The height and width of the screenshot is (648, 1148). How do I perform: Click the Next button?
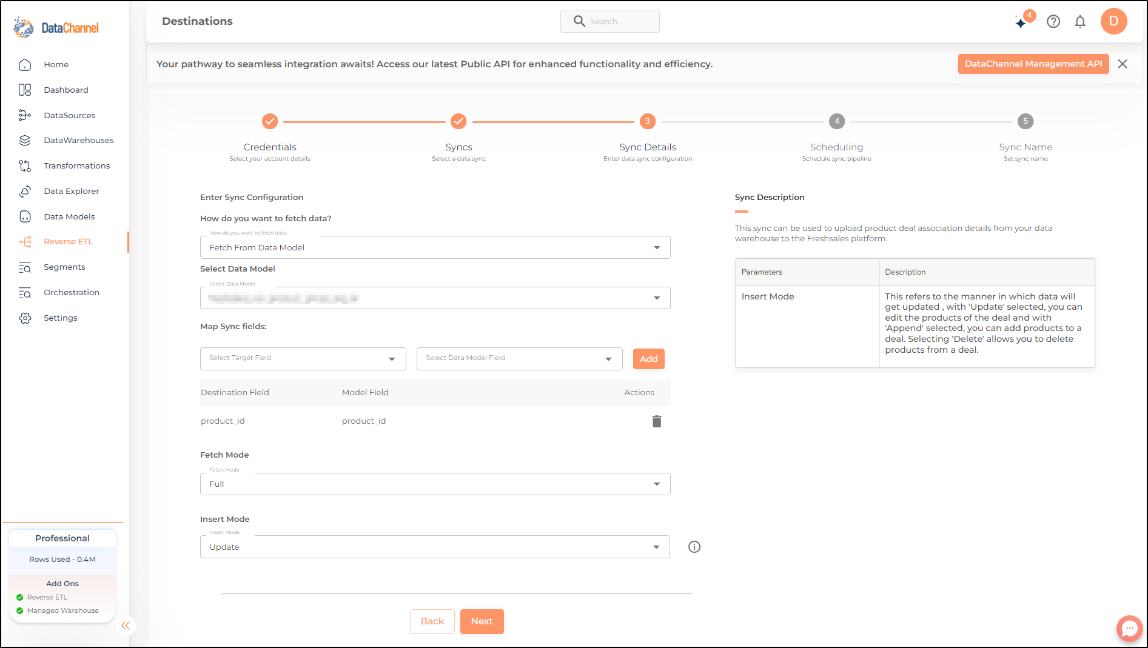point(482,621)
